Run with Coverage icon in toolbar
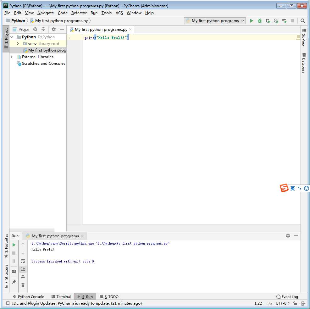The width and height of the screenshot is (310, 309). coord(268,21)
